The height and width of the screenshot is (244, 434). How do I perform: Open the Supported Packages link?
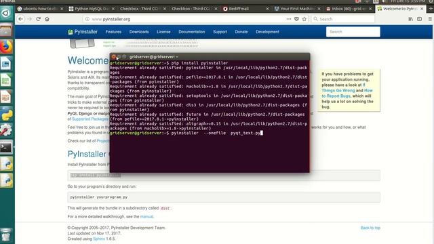pyautogui.click(x=90, y=119)
